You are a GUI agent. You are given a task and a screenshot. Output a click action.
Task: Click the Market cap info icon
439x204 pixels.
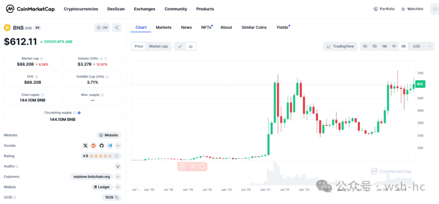click(42, 59)
